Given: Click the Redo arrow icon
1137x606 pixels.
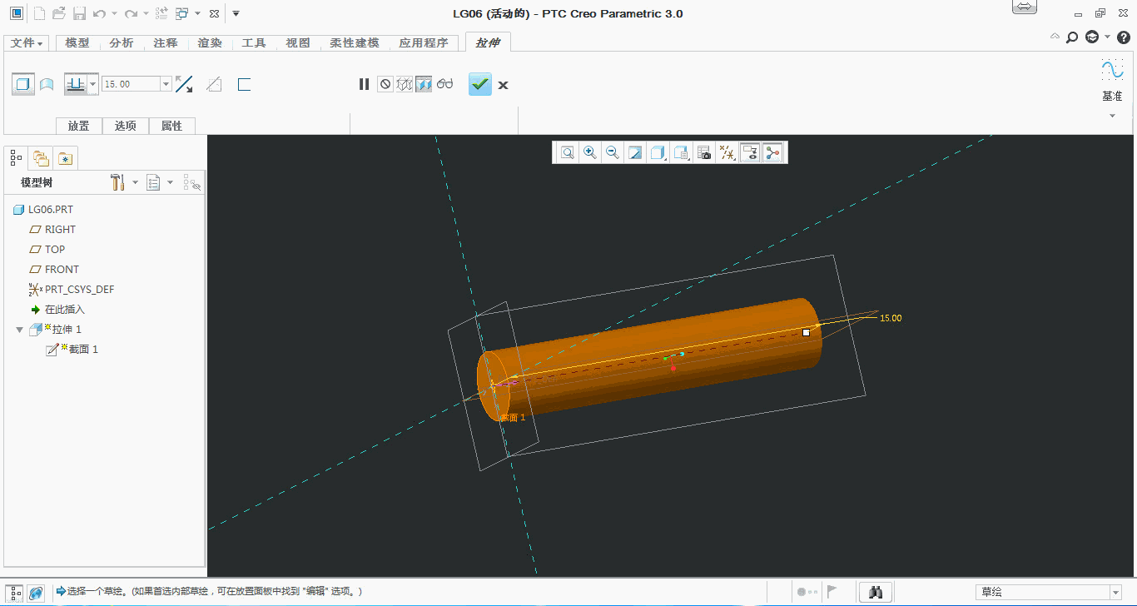Looking at the screenshot, I should tap(131, 13).
